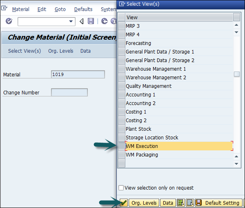The height and width of the screenshot is (208, 245).
Task: Click the scroll down arrow in view list
Action: (236, 163)
